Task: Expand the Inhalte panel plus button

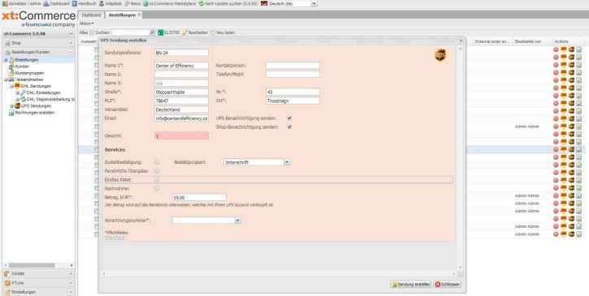Action: (71, 274)
